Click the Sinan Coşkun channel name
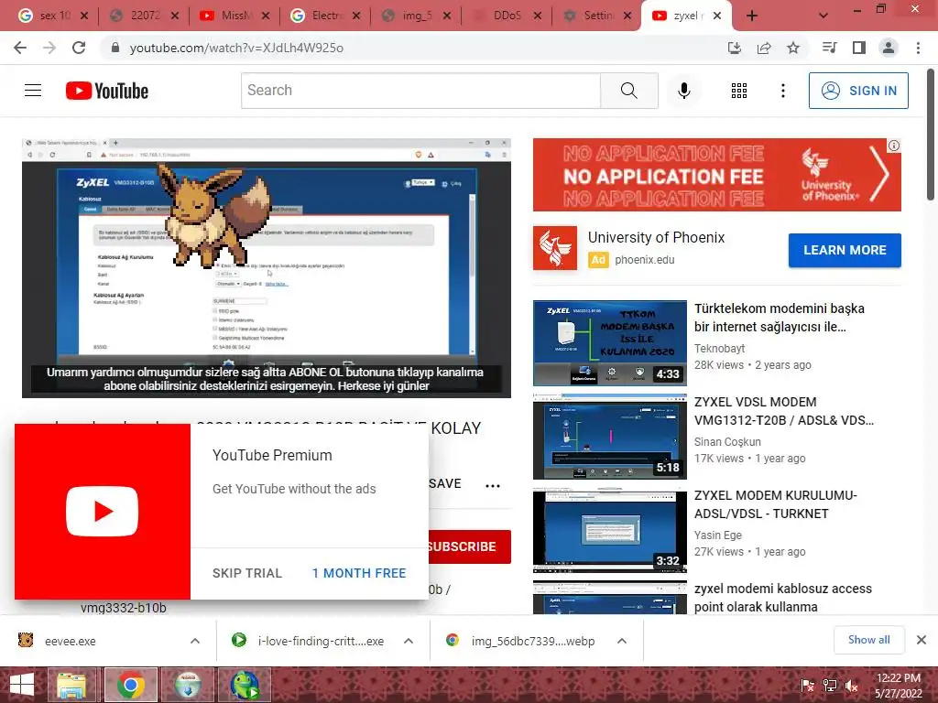 pos(727,442)
